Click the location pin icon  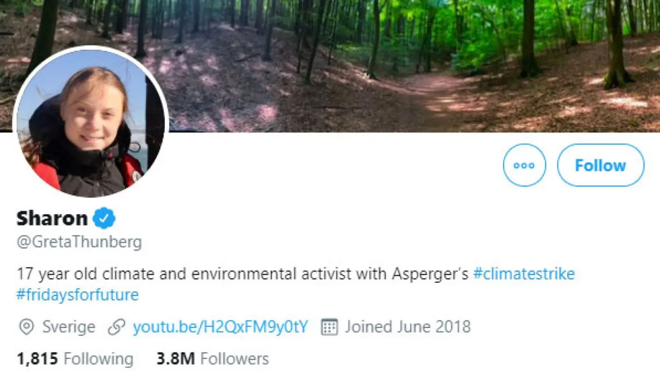(26, 327)
